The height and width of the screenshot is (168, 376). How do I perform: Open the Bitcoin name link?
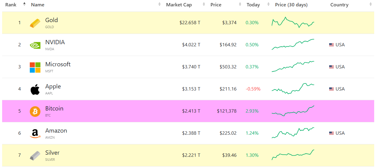[x=54, y=109]
